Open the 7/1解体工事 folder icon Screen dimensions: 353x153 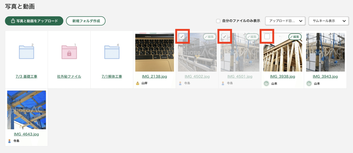tap(112, 52)
